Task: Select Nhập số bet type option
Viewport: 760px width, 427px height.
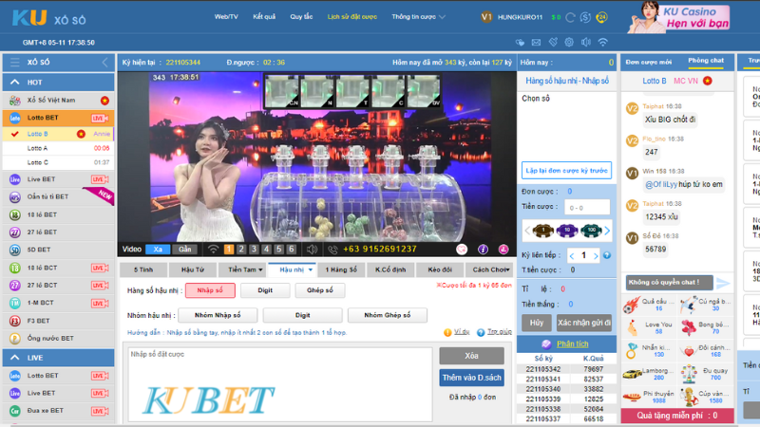Action: pyautogui.click(x=210, y=290)
